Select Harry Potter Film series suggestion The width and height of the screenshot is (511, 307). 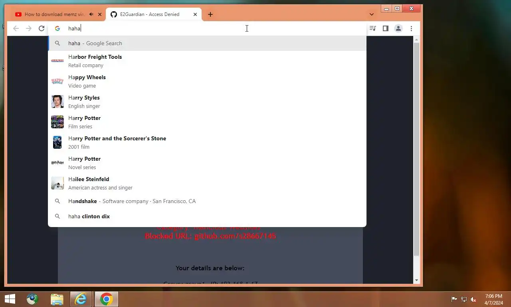tap(207, 122)
